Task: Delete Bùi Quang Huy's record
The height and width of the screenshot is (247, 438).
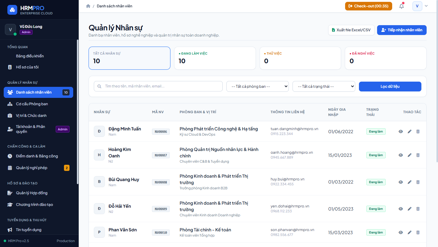Action: 418,182
